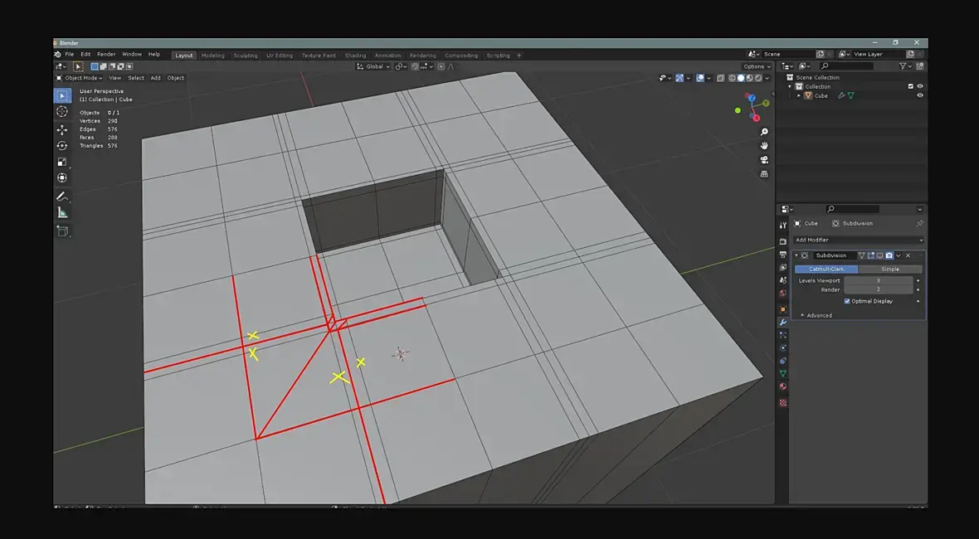The height and width of the screenshot is (539, 979).
Task: Switch to the UV Editing workspace tab
Action: 280,56
